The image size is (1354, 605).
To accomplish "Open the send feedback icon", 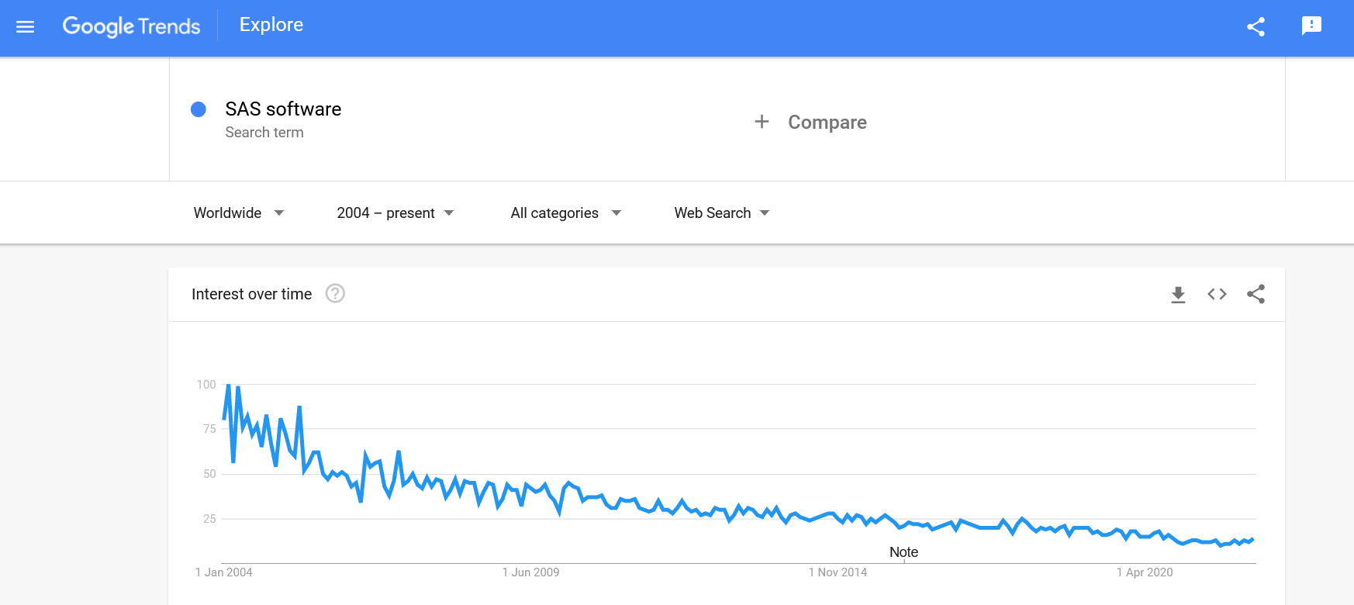I will click(x=1311, y=26).
